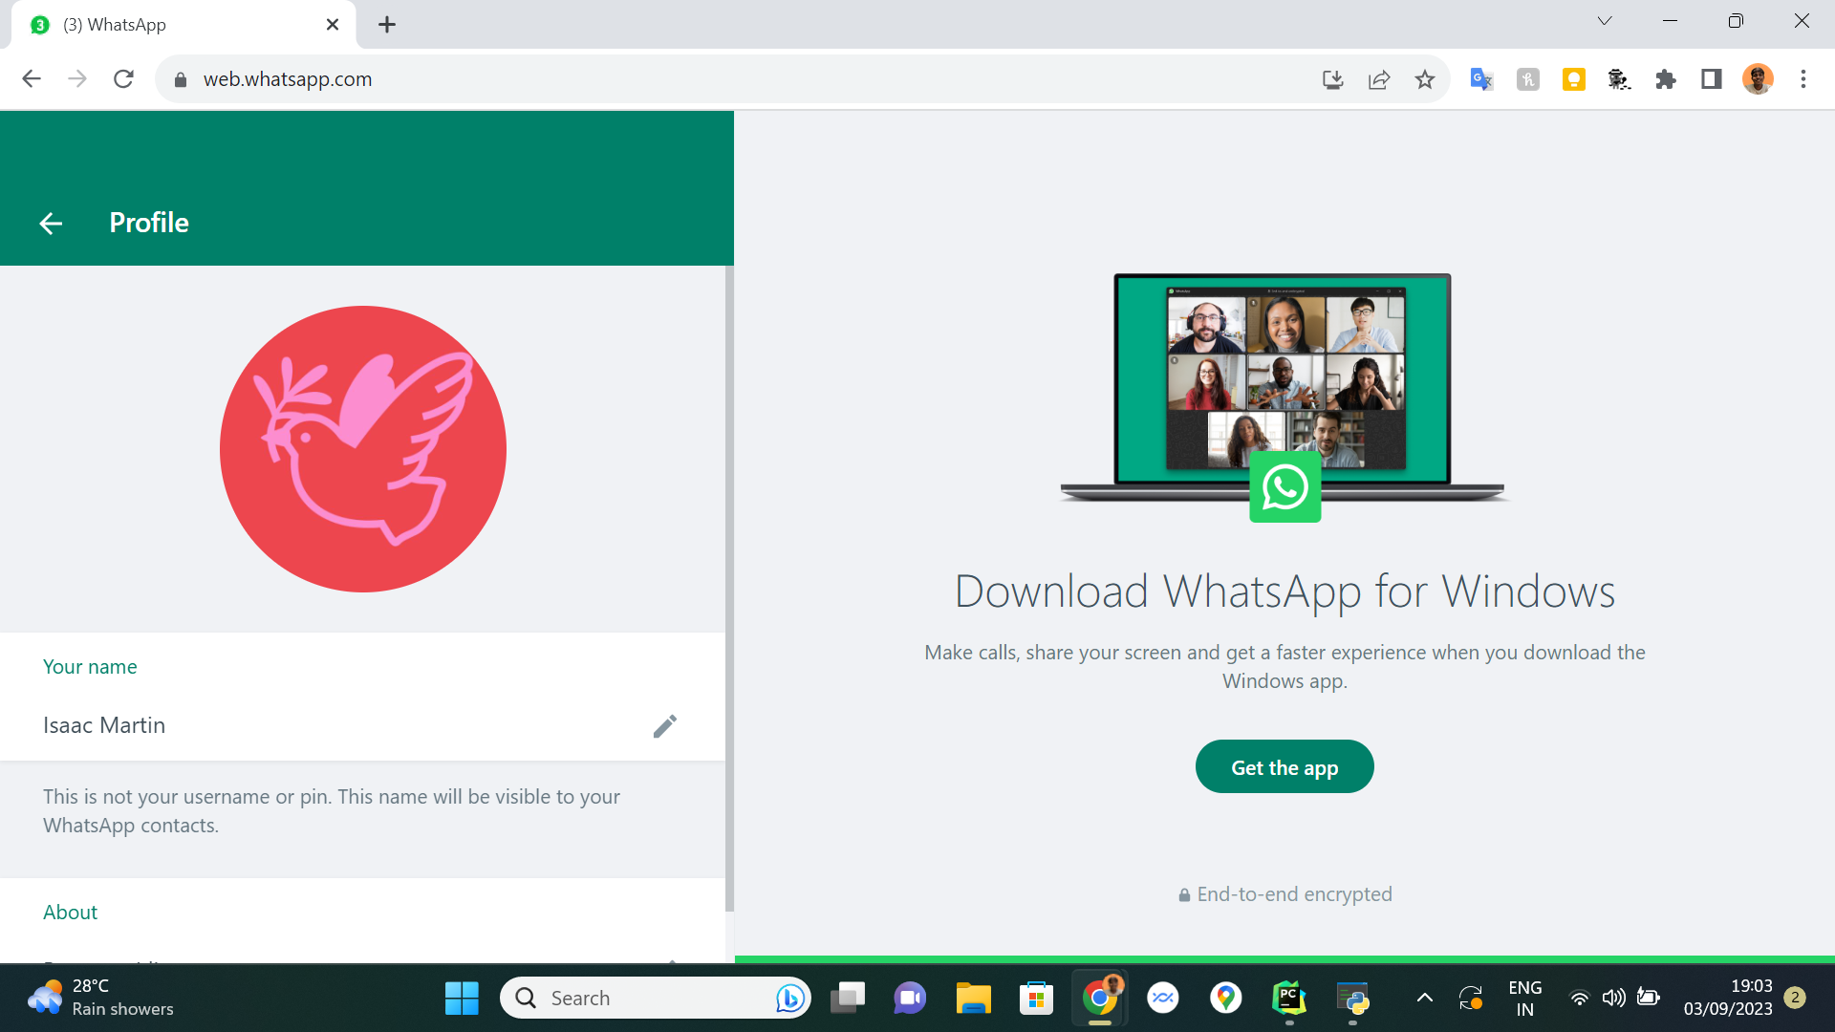The width and height of the screenshot is (1835, 1032).
Task: Open the Extensions puzzle icon
Action: point(1665,79)
